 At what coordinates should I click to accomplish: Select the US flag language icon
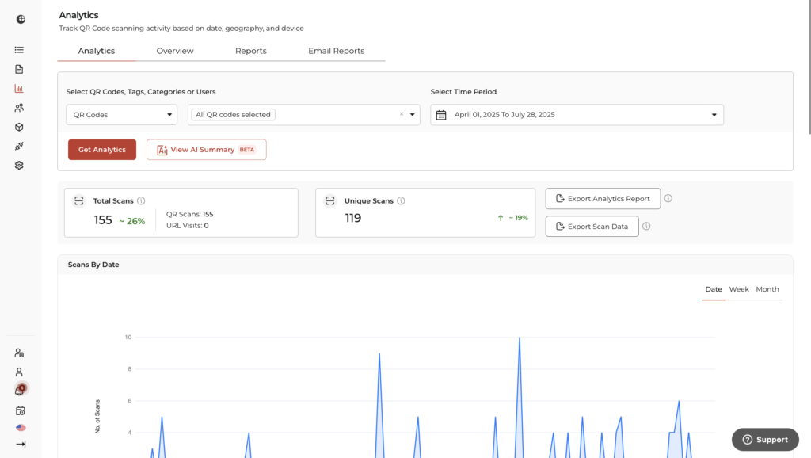(21, 427)
